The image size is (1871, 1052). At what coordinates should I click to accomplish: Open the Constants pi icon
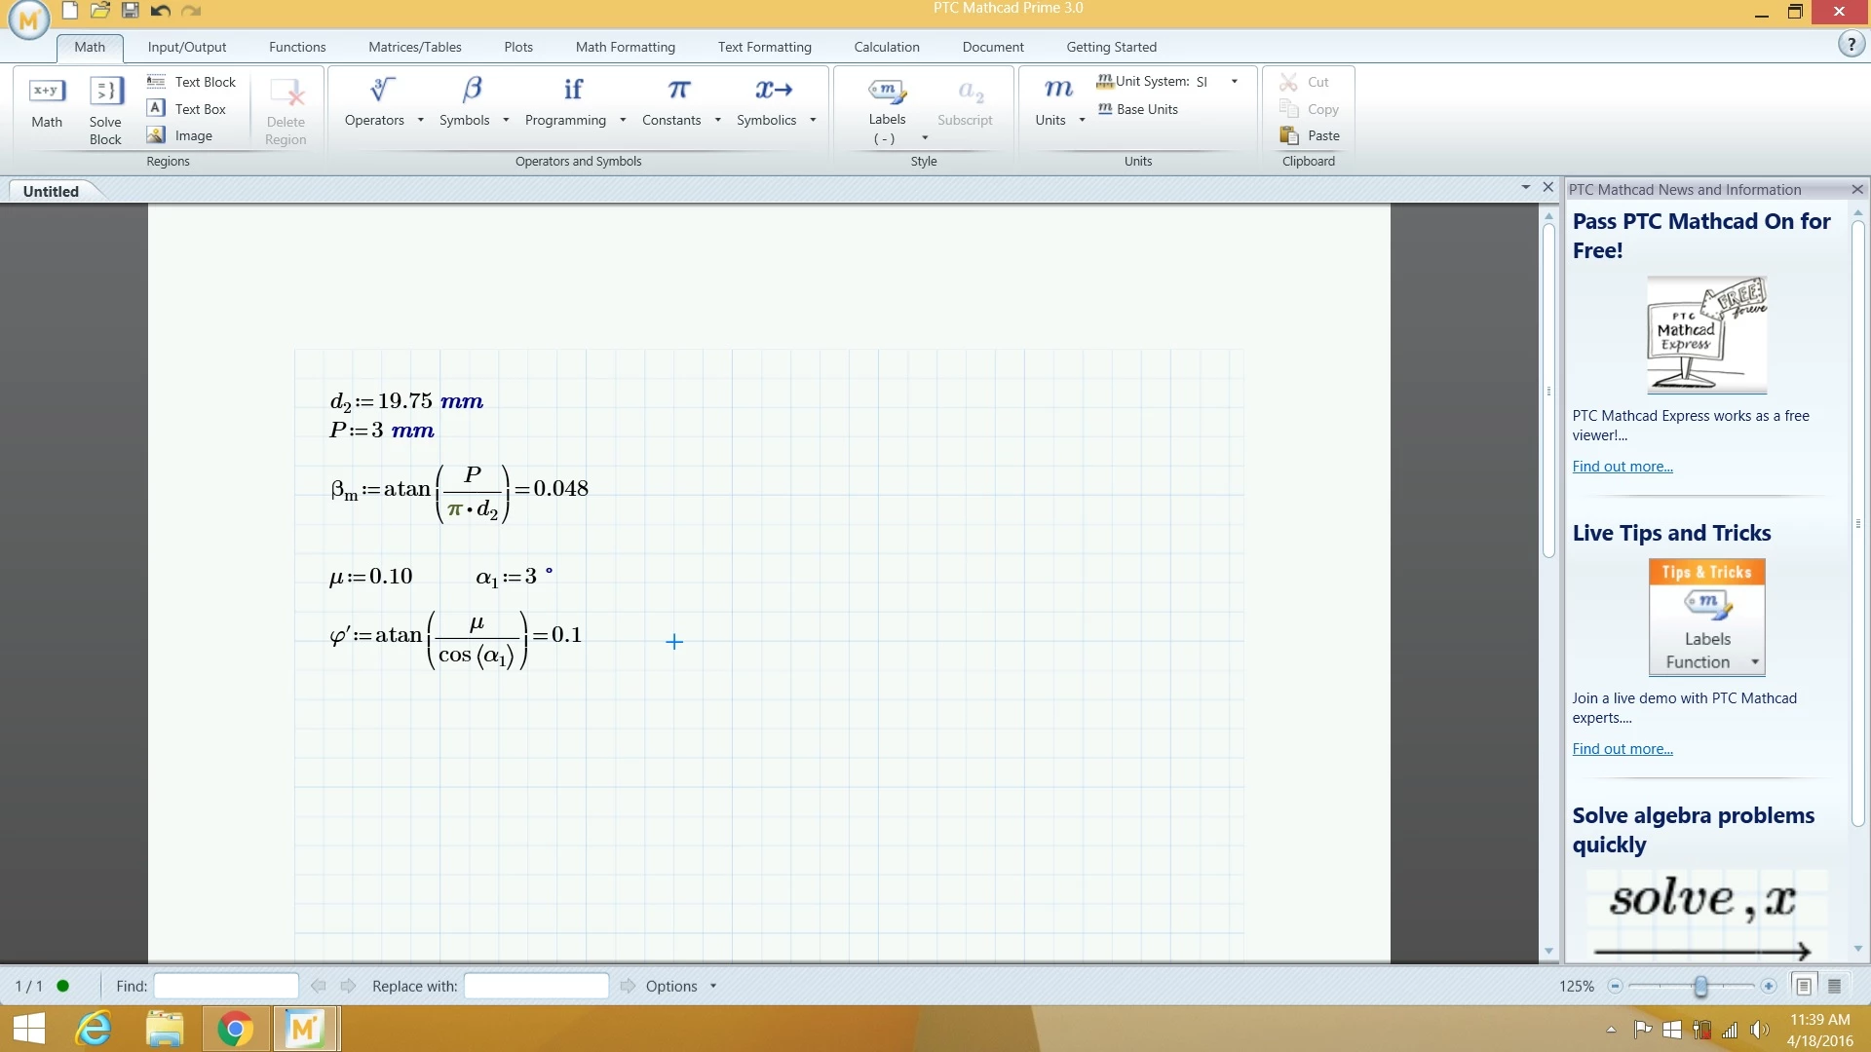(679, 91)
